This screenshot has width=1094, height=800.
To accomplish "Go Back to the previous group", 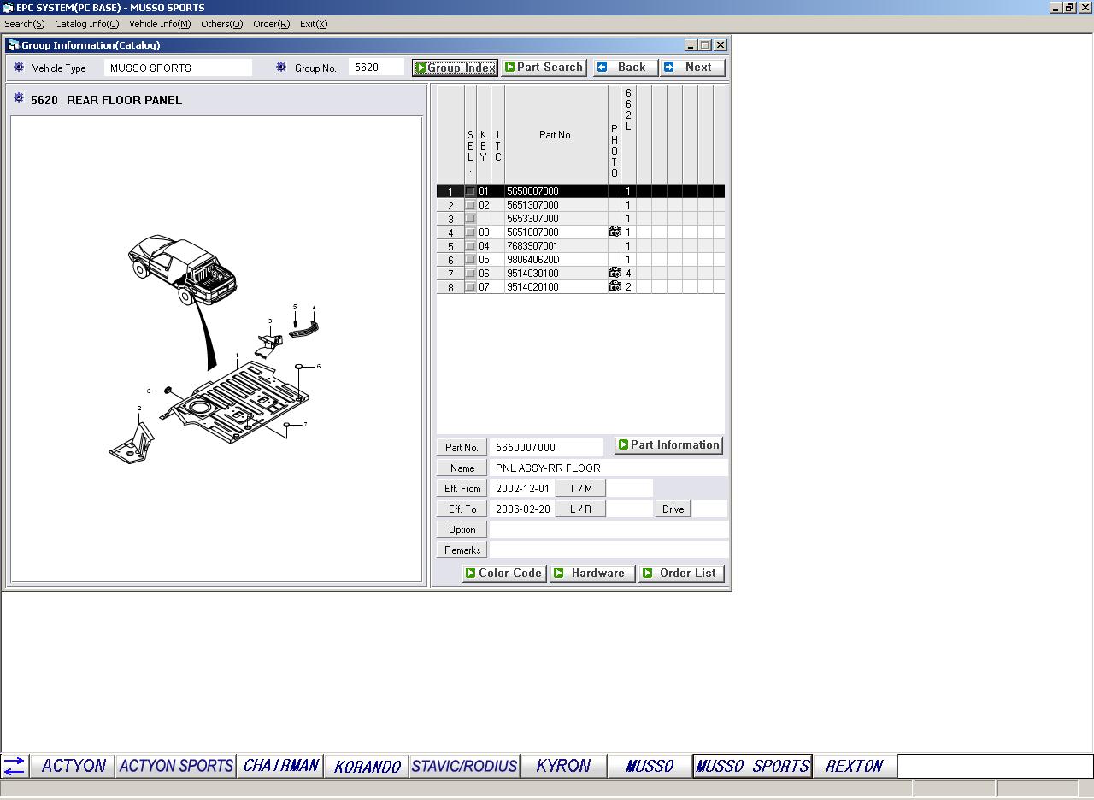I will point(626,68).
